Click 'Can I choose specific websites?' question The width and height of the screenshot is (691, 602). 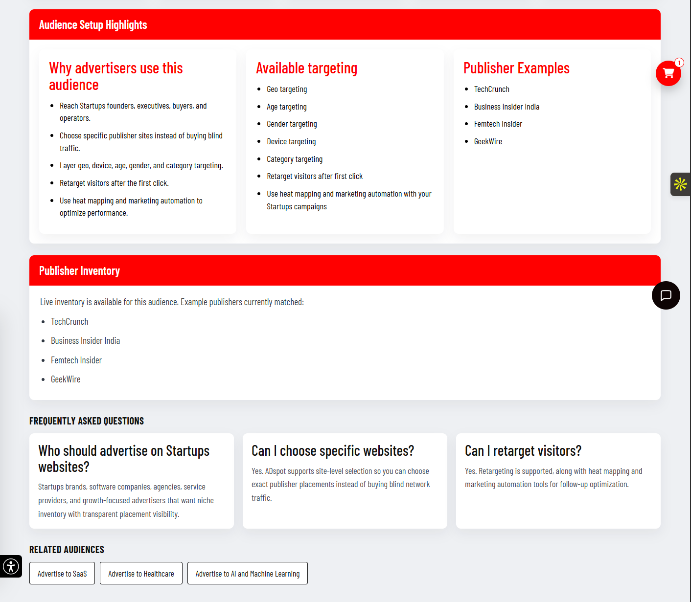coord(333,450)
